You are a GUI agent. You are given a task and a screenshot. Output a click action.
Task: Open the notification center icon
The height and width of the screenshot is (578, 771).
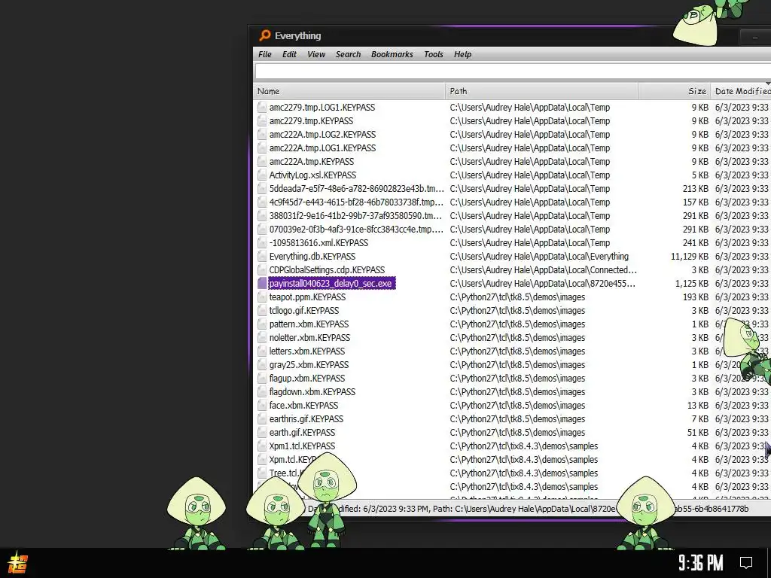(x=746, y=563)
